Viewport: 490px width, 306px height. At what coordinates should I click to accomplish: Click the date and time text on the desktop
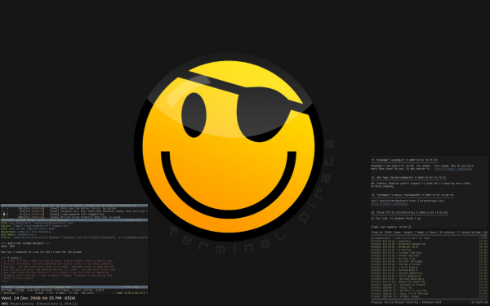click(38, 298)
